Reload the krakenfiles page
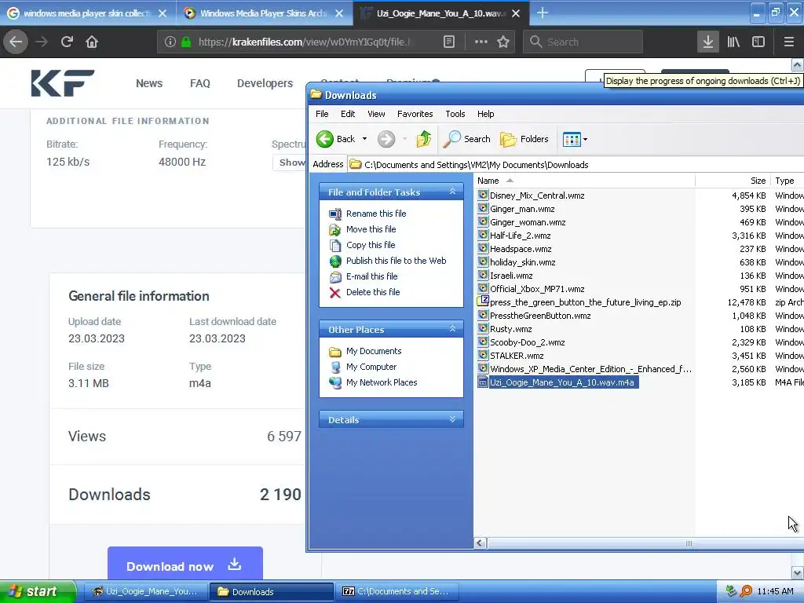This screenshot has height=603, width=804. tap(67, 42)
